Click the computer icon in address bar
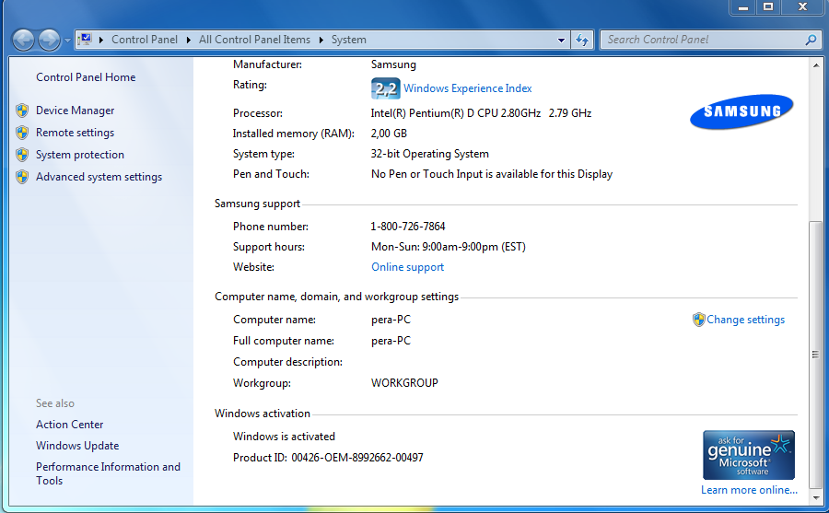This screenshot has height=513, width=829. click(85, 40)
